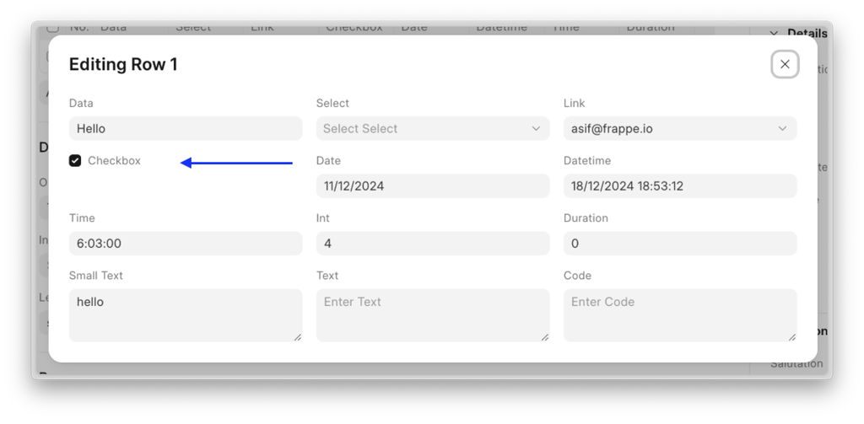Viewport: 864px width, 424px height.
Task: Collapse the Details section chevron
Action: pos(775,33)
